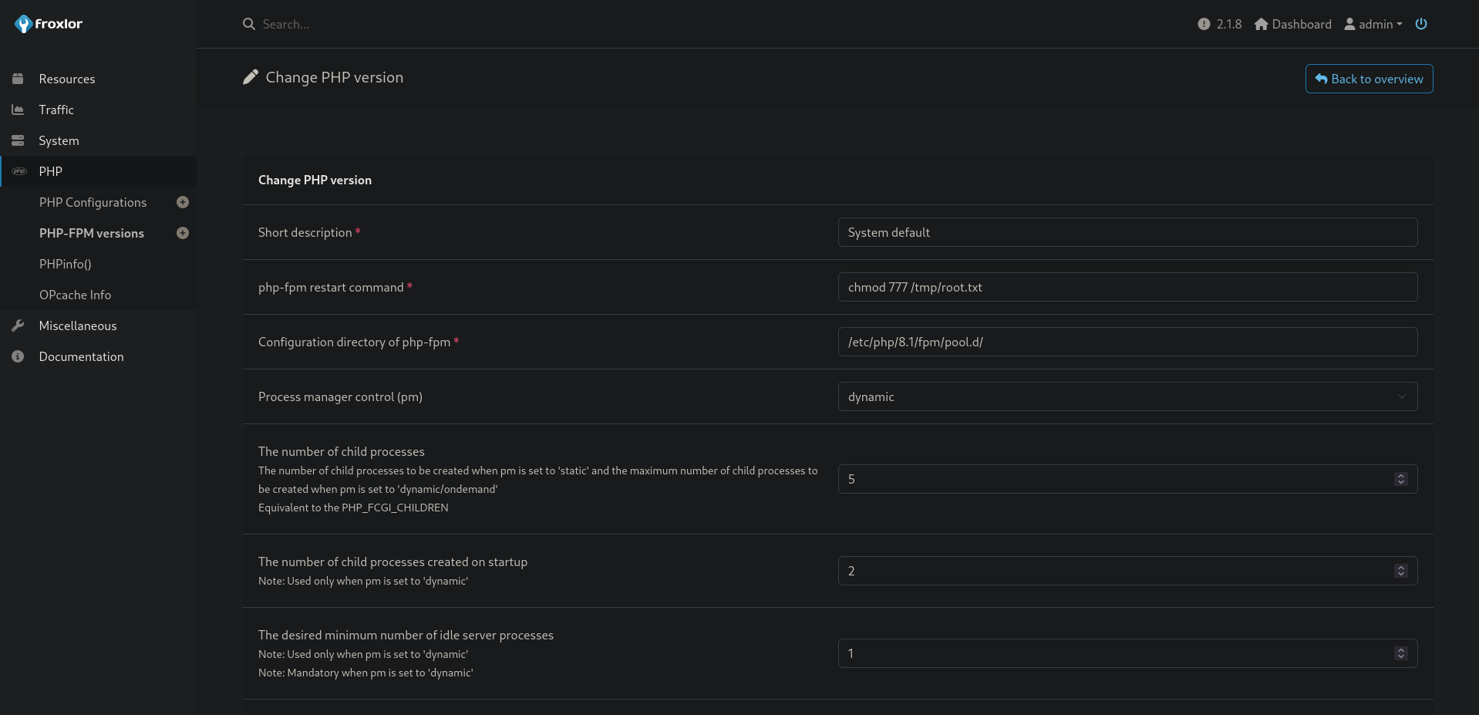
Task: Collapse the PHP menu section
Action: point(98,171)
